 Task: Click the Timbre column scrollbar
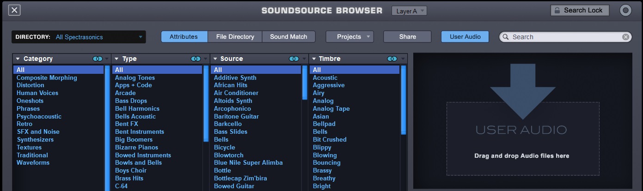[404, 100]
